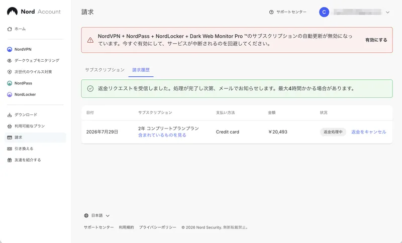Click 有効にする to enable auto-renewal
Screen dimensions: 402x243
tap(376, 40)
